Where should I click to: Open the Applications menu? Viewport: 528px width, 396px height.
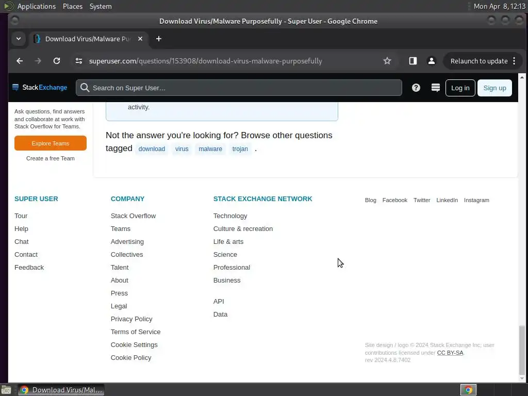tap(37, 6)
